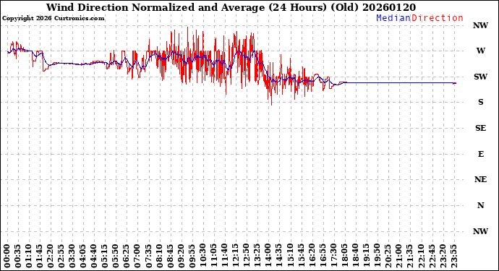Image resolution: width=499 pixels, height=271 pixels.
Task: Click the '20:25' time axis label
Action: coord(388,256)
